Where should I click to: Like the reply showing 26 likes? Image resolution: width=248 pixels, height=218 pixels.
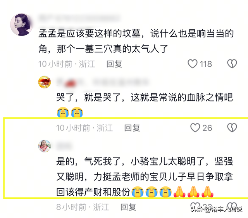click(195, 128)
